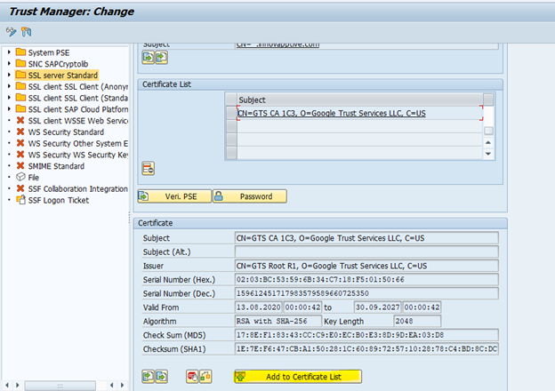Click the second certificate icon below the Subject field
Screen dimensions: 555x391
[x=161, y=58]
